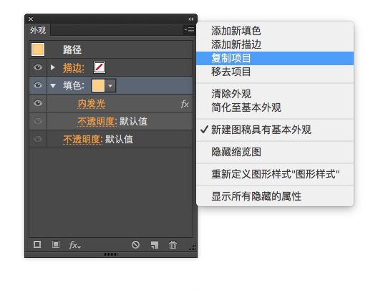Switch to the 外观 panel tab
378x303 pixels.
click(38, 30)
